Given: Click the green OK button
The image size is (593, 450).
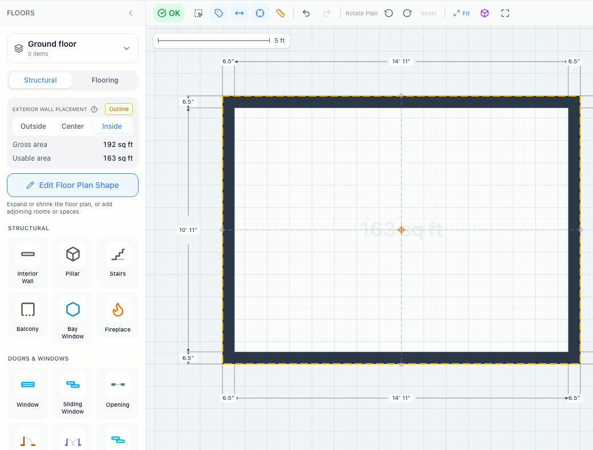Looking at the screenshot, I should coord(169,13).
